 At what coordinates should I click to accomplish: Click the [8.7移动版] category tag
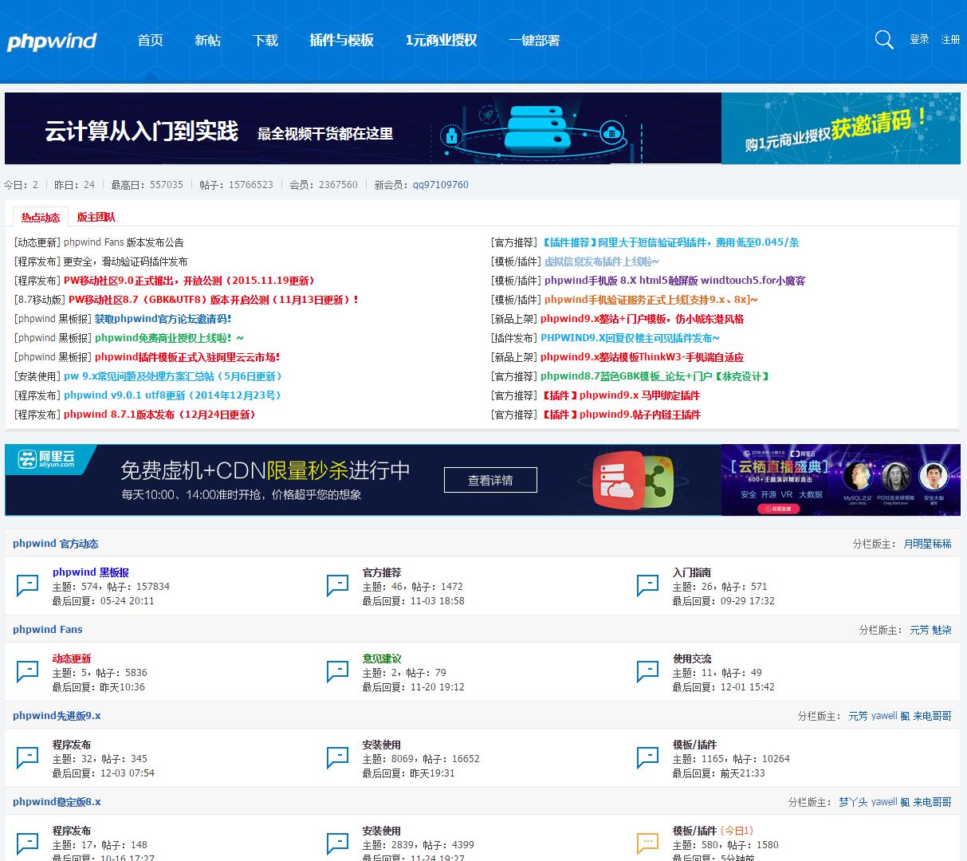click(x=40, y=300)
